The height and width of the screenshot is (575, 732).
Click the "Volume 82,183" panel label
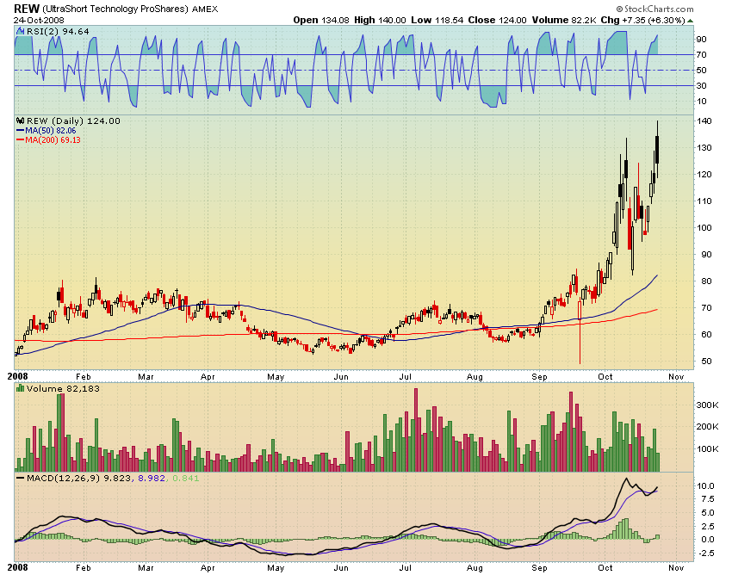[x=63, y=388]
